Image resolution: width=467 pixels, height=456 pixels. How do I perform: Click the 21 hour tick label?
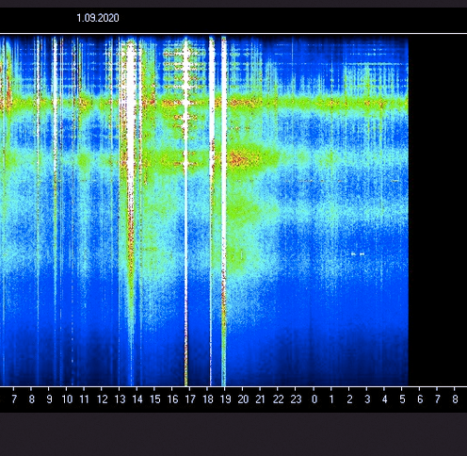click(x=261, y=399)
